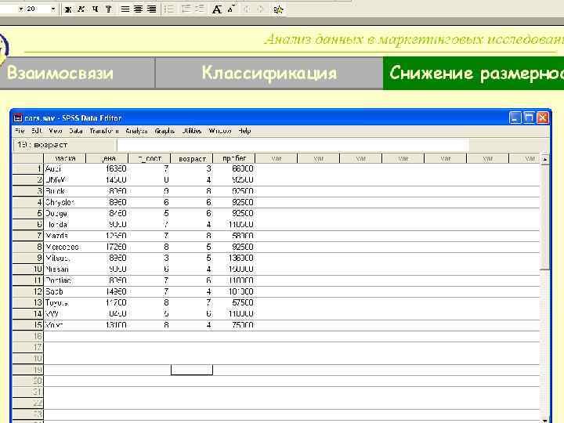Click the Mercedes cell
The width and height of the screenshot is (564, 423).
click(x=65, y=247)
